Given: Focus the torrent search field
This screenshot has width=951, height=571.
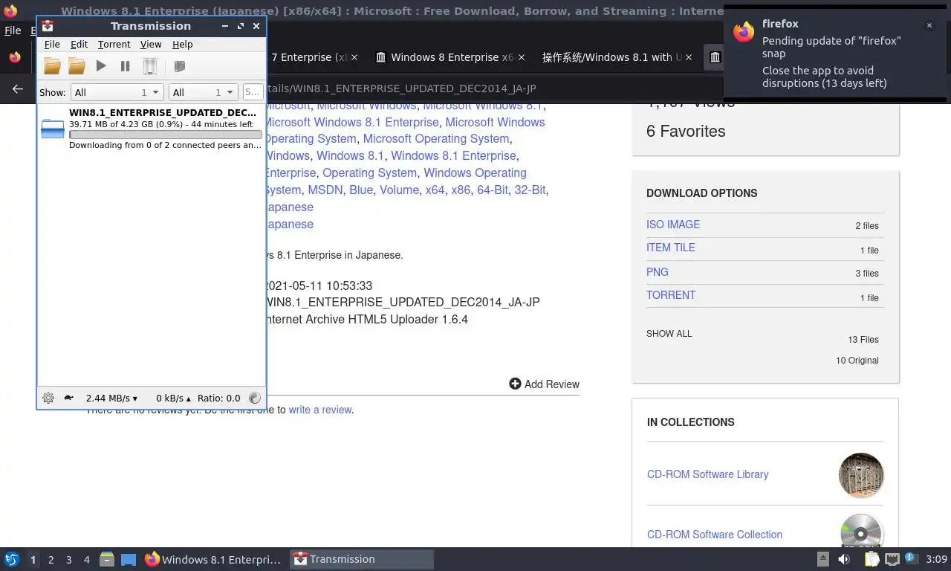Looking at the screenshot, I should coord(253,92).
